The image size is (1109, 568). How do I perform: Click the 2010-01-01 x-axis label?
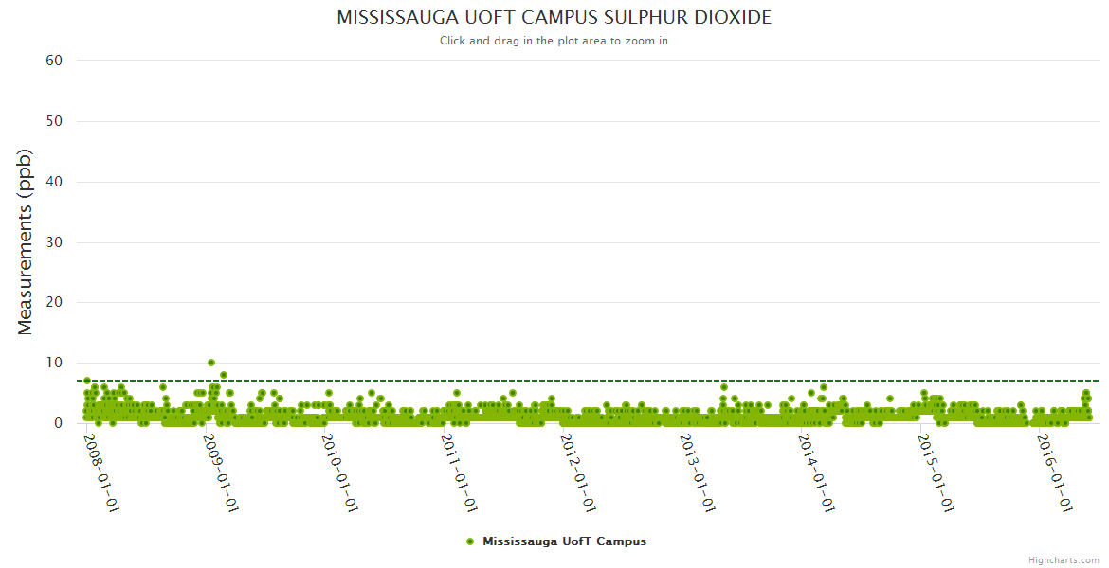pyautogui.click(x=339, y=473)
